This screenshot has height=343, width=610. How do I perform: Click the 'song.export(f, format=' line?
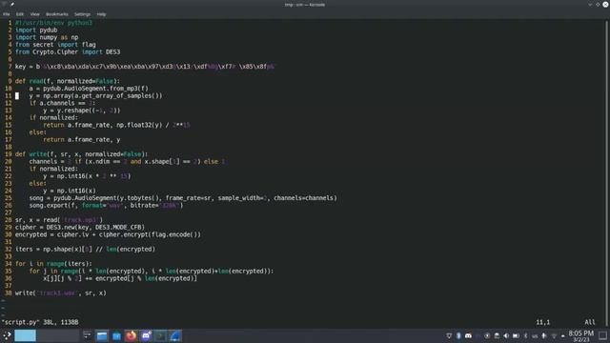click(x=106, y=205)
